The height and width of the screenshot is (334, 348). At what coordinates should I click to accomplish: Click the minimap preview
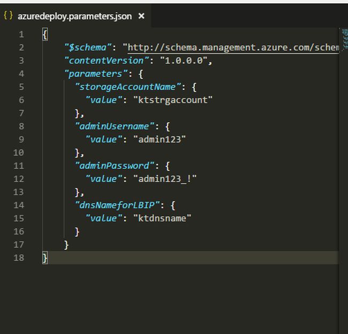click(x=345, y=39)
